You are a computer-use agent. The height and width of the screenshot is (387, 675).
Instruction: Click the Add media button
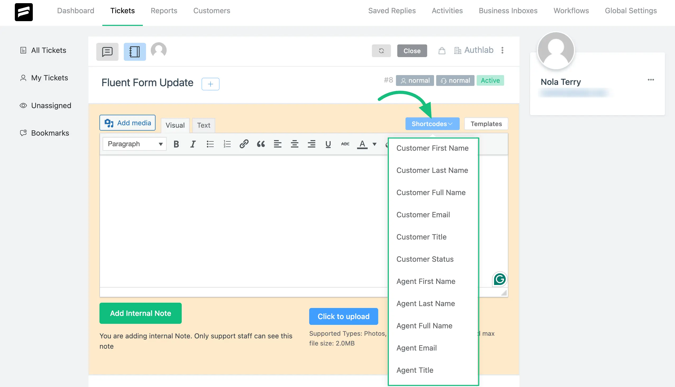(127, 123)
